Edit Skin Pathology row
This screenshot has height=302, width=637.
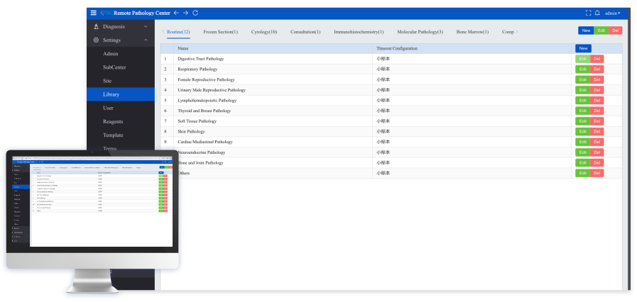click(583, 132)
